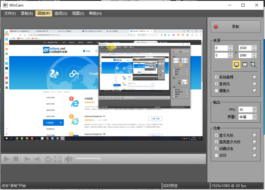
Task: Open the 选项(O) menu
Action: [61, 14]
